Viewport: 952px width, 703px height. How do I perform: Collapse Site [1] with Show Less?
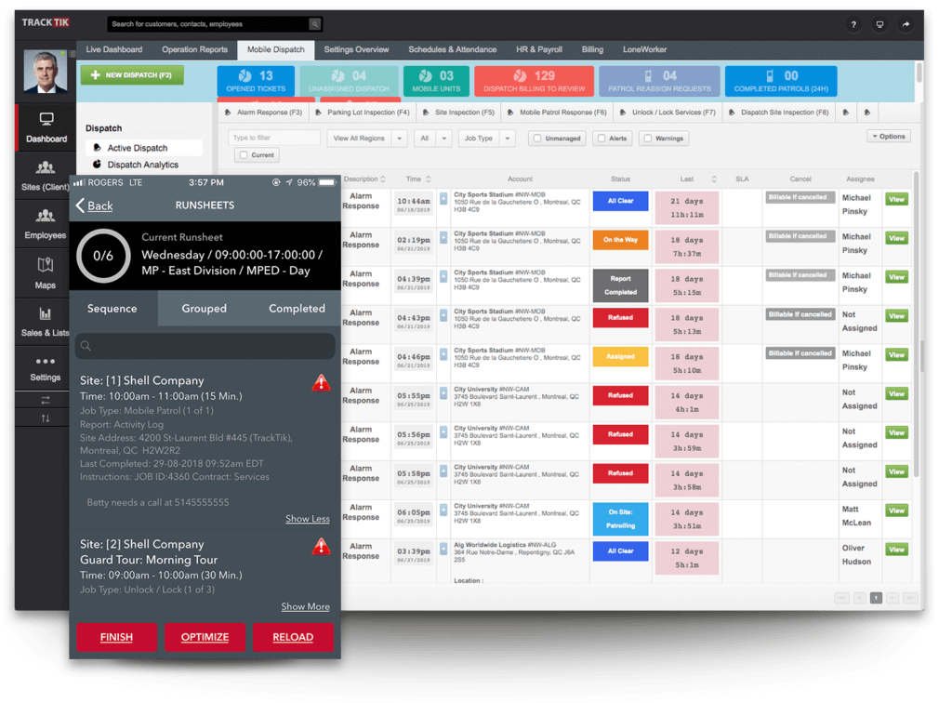307,519
